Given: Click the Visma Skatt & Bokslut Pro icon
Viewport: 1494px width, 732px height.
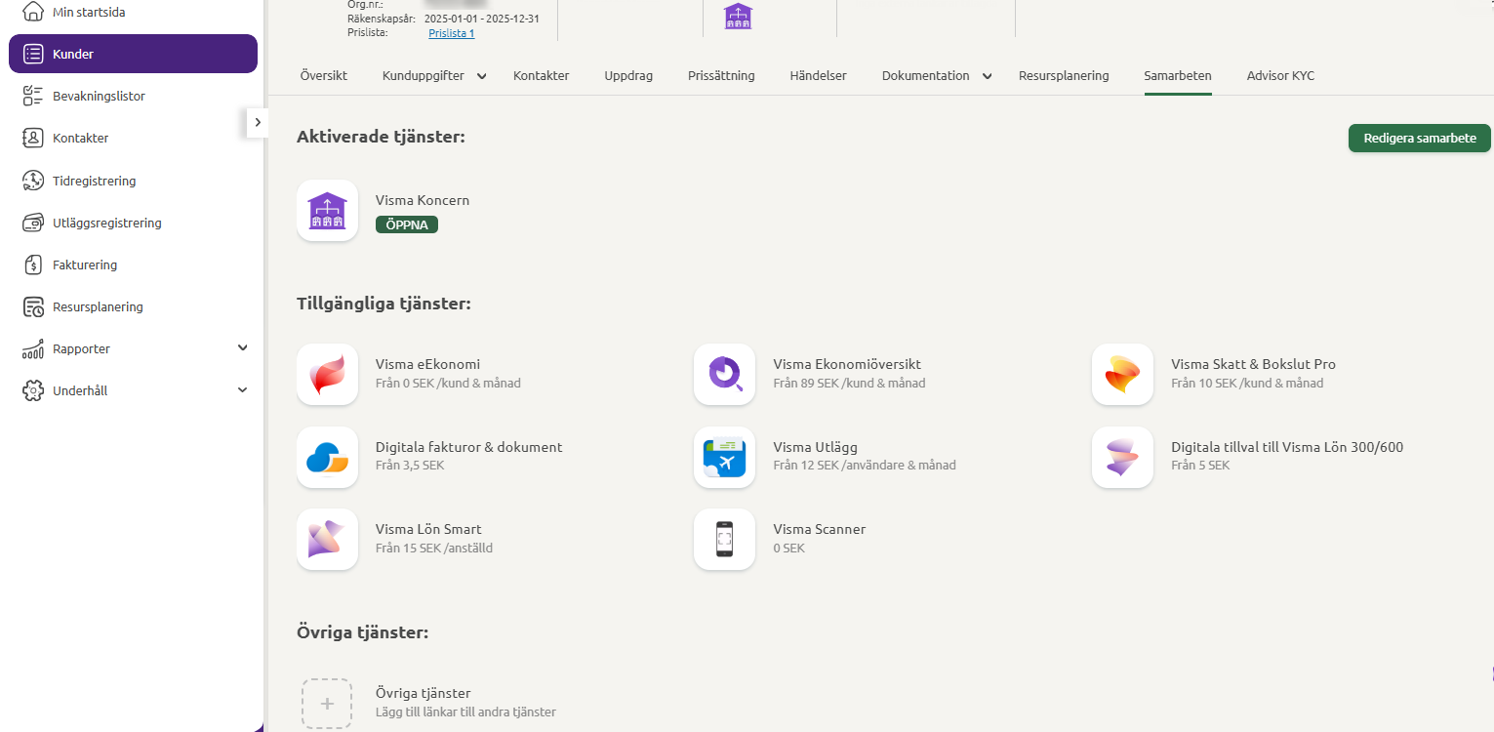Looking at the screenshot, I should coord(1123,374).
